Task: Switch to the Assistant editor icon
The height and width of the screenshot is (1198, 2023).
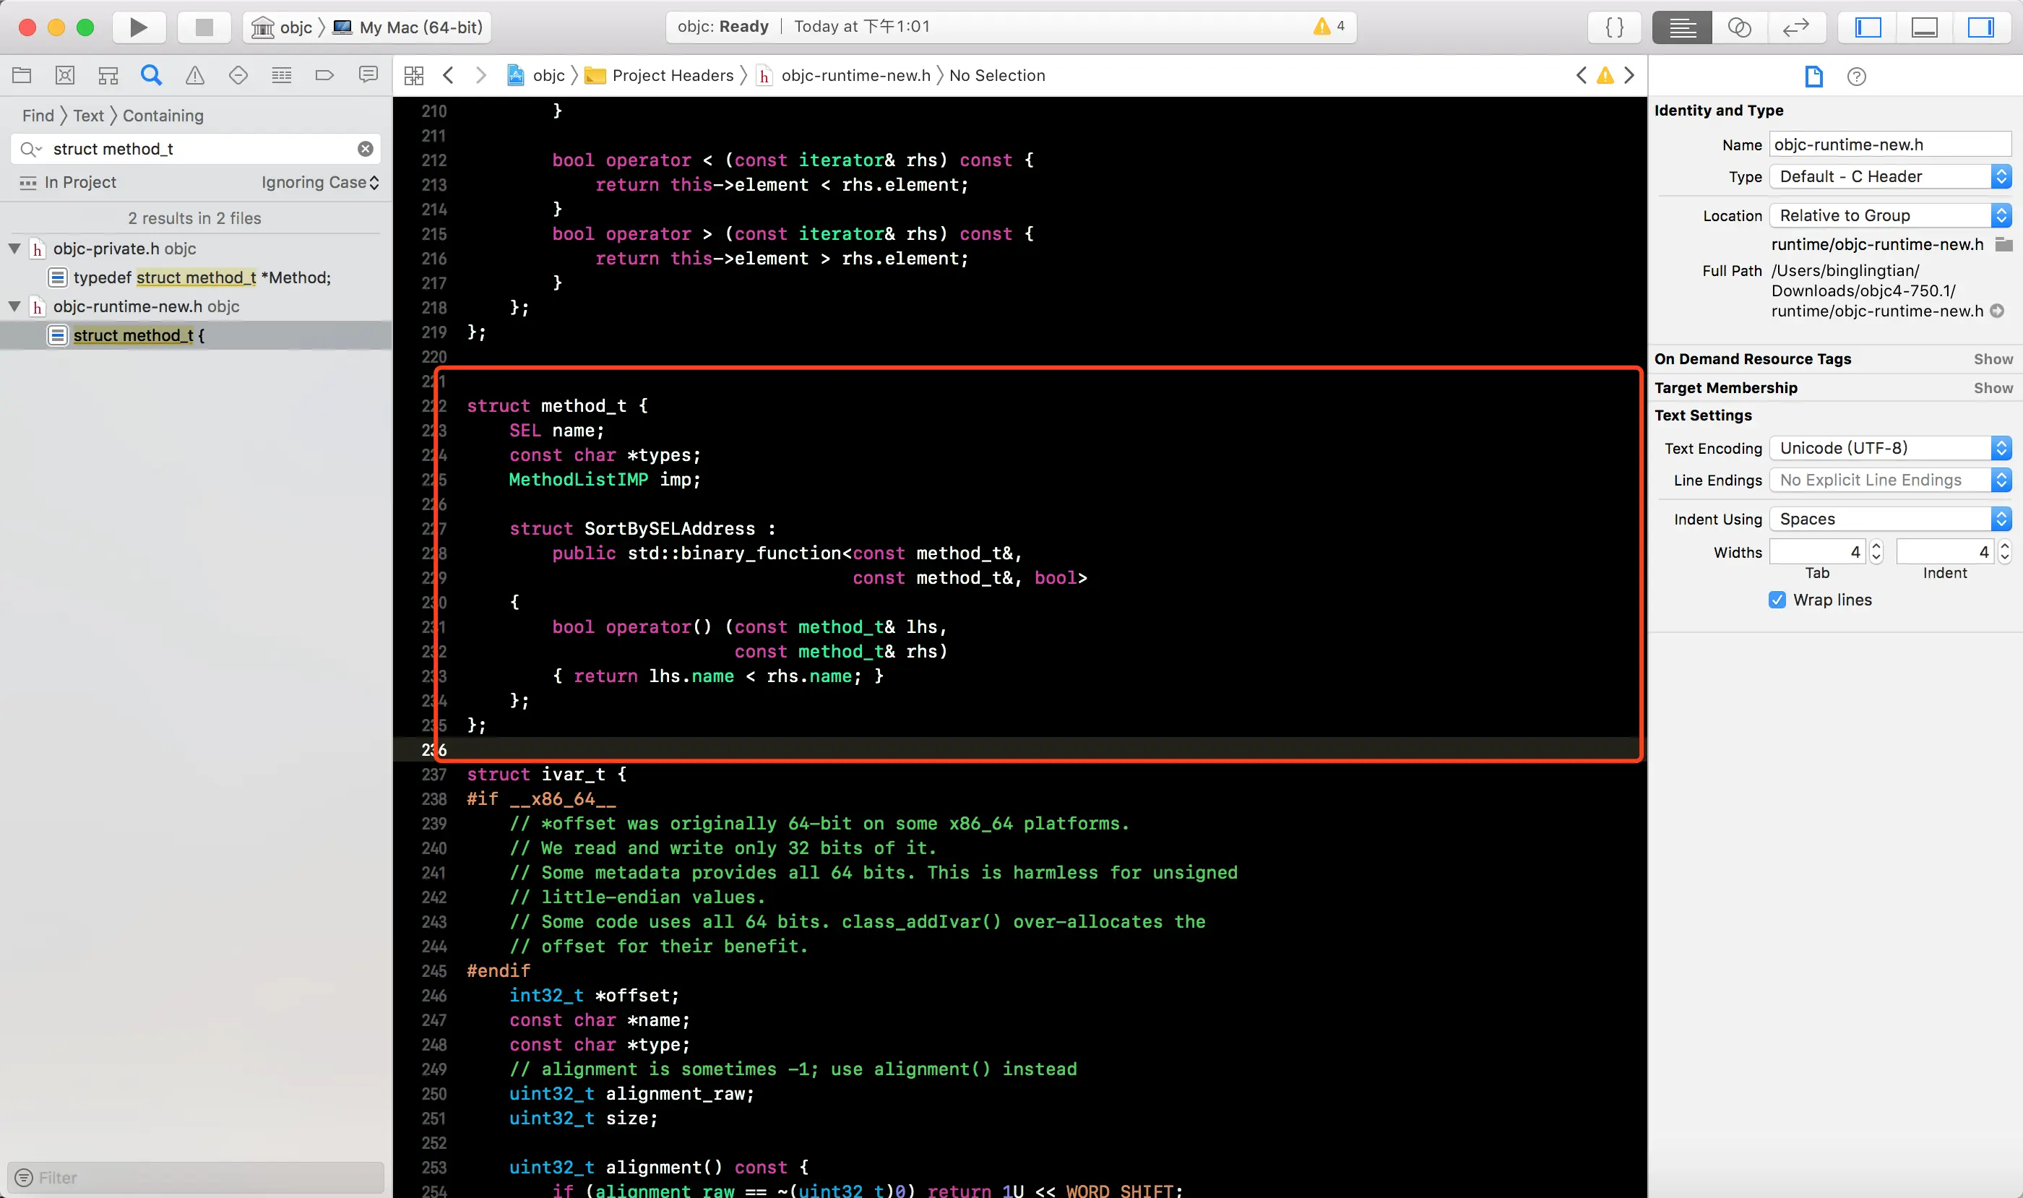Action: (1739, 27)
